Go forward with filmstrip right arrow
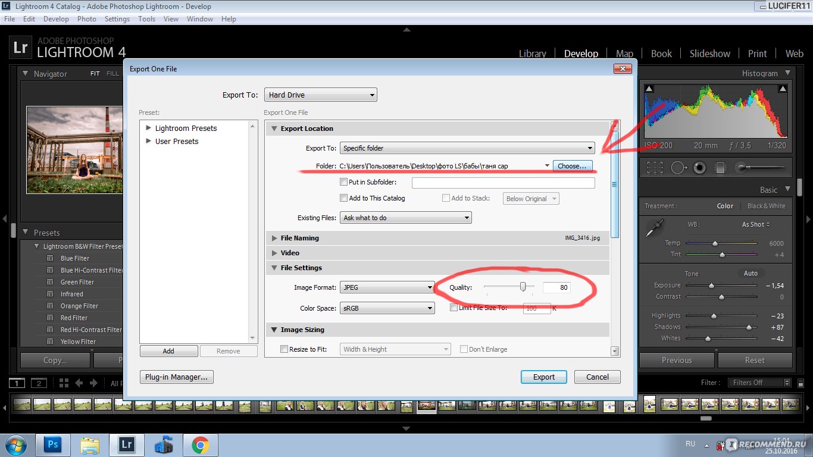Viewport: 813px width, 457px height. coord(94,383)
